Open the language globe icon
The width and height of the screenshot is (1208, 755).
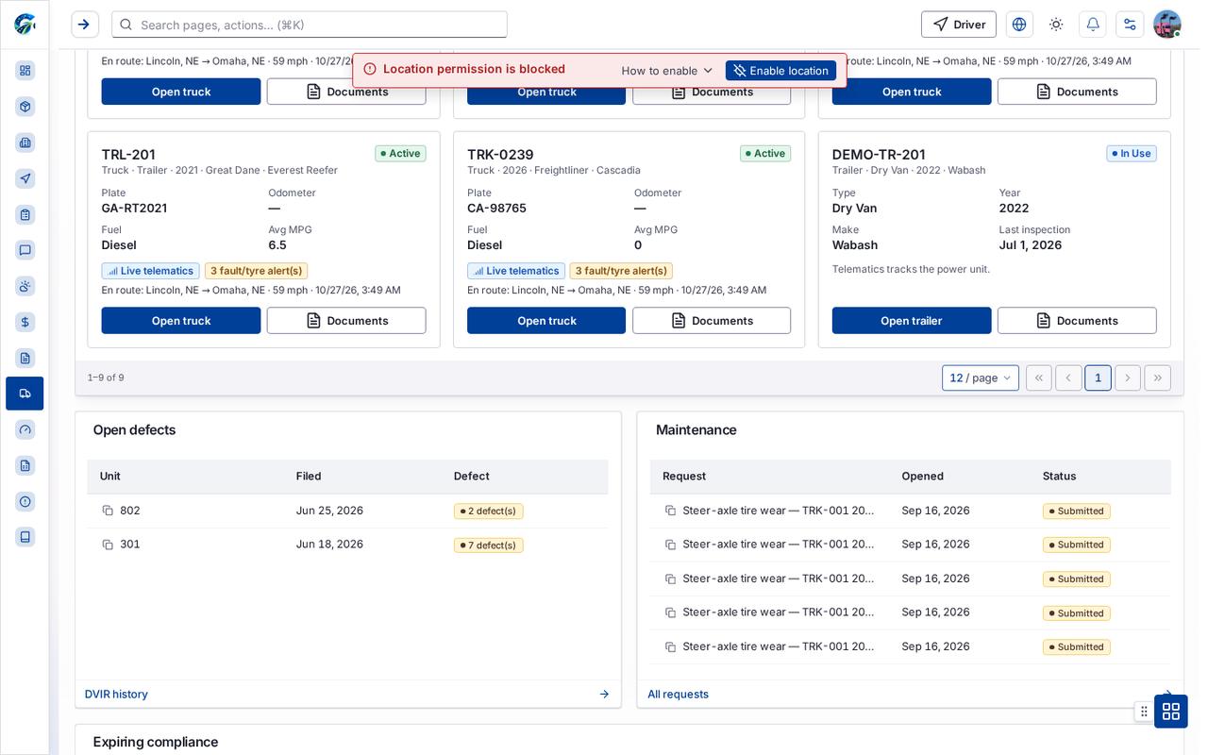(x=1019, y=25)
